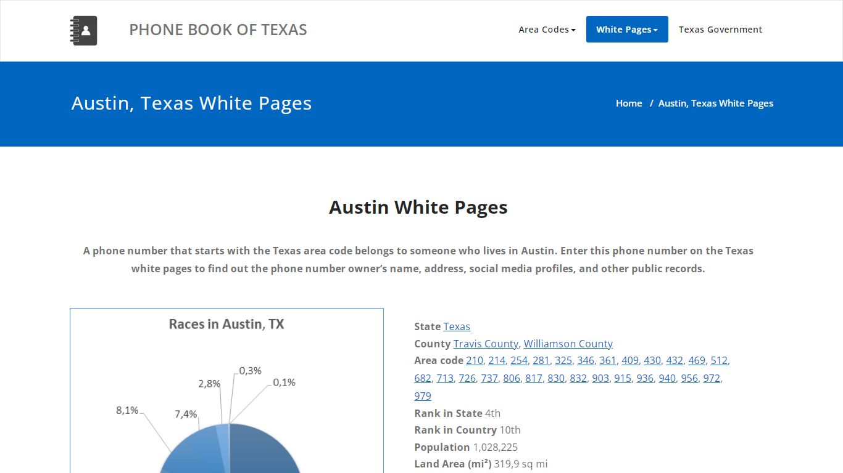Select area code 956
This screenshot has height=473, width=843.
[689, 378]
